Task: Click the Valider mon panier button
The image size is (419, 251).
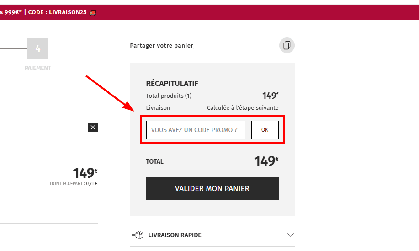Action: click(212, 188)
